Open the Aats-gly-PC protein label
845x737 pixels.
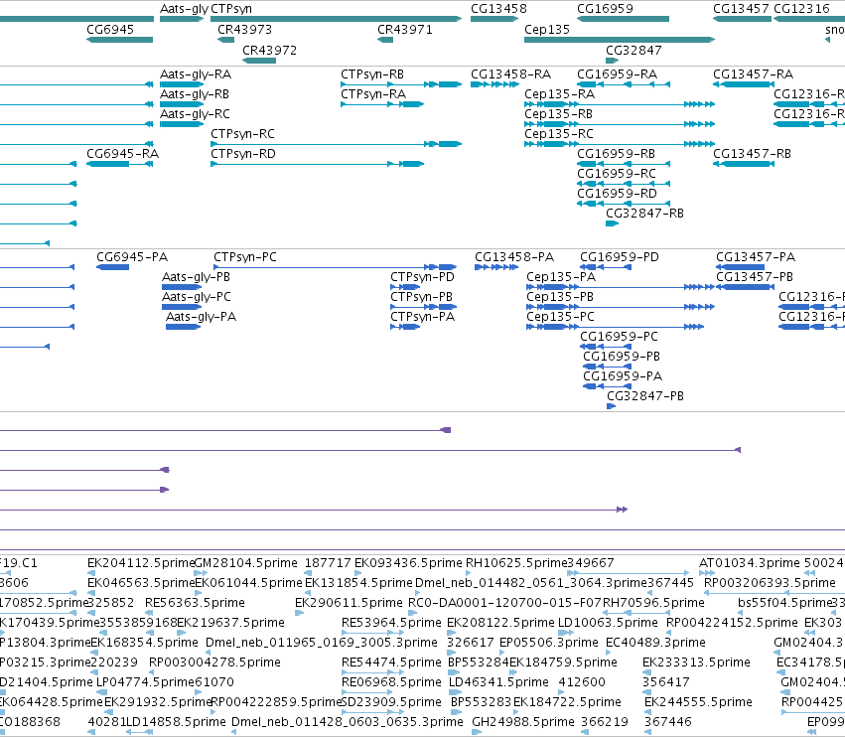click(197, 297)
